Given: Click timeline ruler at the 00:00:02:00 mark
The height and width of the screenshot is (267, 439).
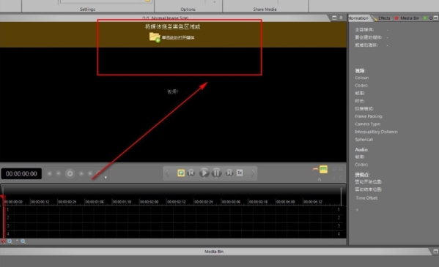Looking at the screenshot, I should 149,202.
